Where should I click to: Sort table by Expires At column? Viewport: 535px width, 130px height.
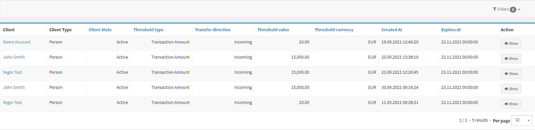(x=451, y=30)
